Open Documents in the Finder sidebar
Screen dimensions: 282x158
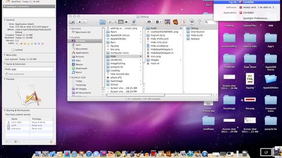tap(82, 49)
